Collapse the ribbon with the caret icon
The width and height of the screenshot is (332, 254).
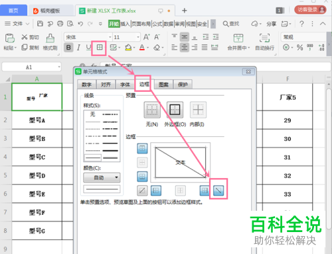click(323, 23)
